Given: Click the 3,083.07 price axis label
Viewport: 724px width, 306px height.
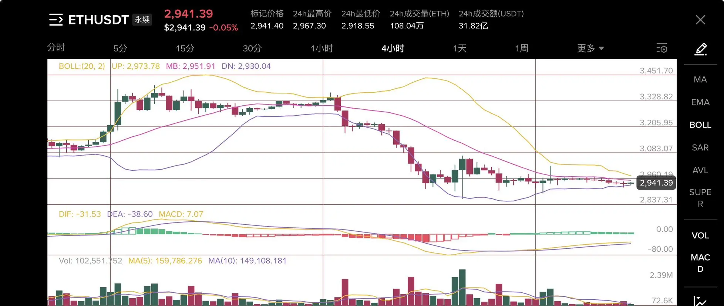Looking at the screenshot, I should (656, 148).
